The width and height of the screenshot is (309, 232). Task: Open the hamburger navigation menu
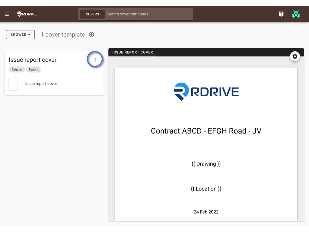click(7, 14)
